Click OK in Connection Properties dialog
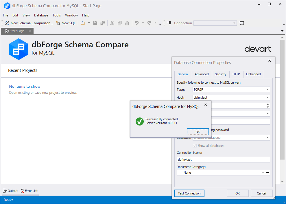The width and height of the screenshot is (286, 204). [x=237, y=193]
